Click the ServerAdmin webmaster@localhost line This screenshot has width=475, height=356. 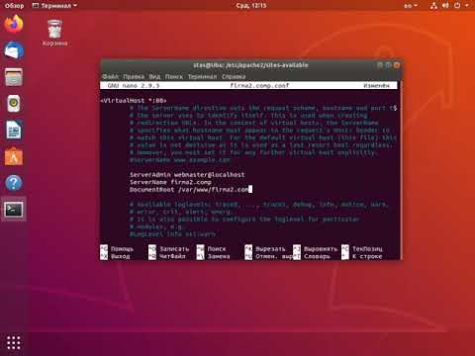[187, 175]
